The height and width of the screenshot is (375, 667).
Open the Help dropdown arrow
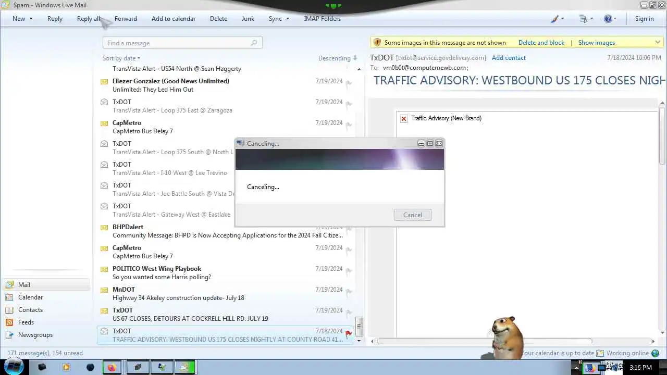(x=615, y=19)
